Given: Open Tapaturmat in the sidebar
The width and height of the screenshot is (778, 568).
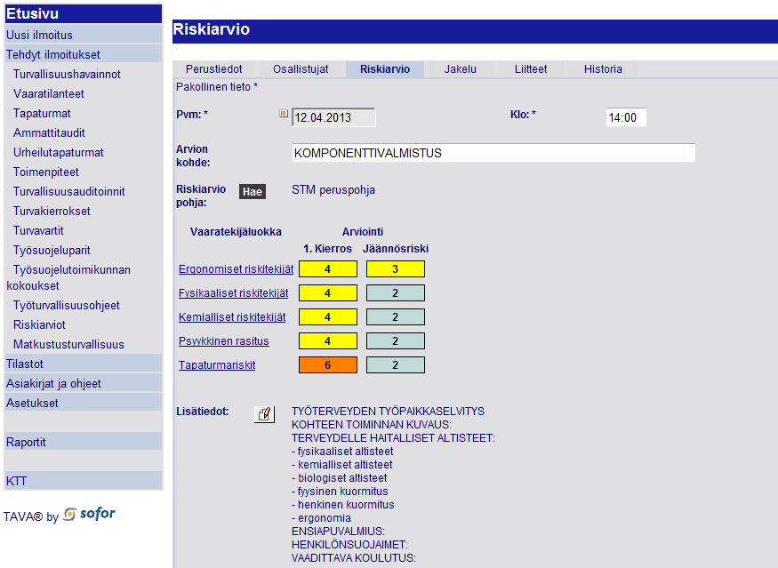Looking at the screenshot, I should pos(42,113).
